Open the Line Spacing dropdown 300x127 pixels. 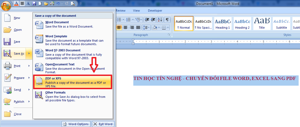(x=147, y=27)
